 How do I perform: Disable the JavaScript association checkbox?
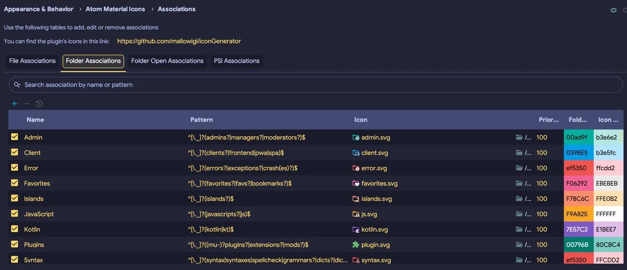(x=14, y=213)
